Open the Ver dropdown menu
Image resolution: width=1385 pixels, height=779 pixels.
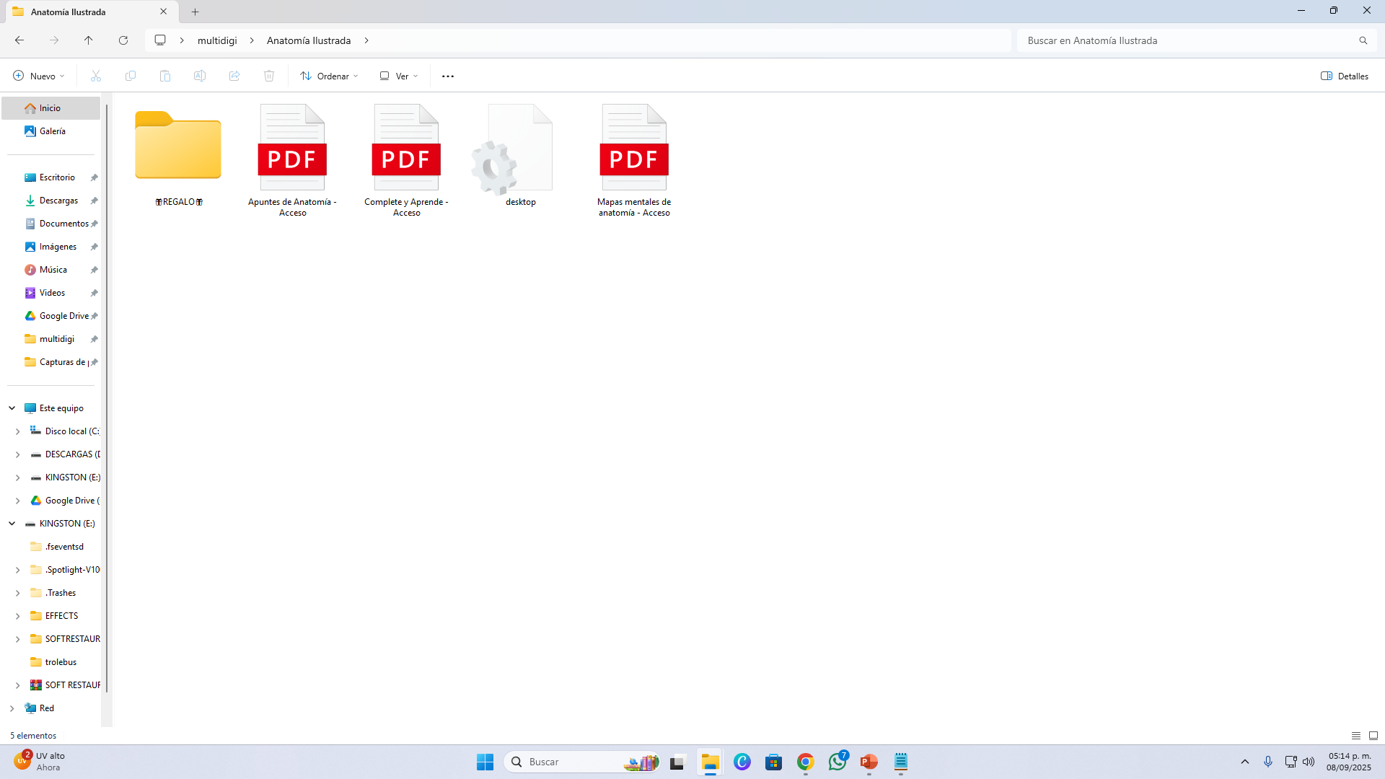tap(399, 76)
